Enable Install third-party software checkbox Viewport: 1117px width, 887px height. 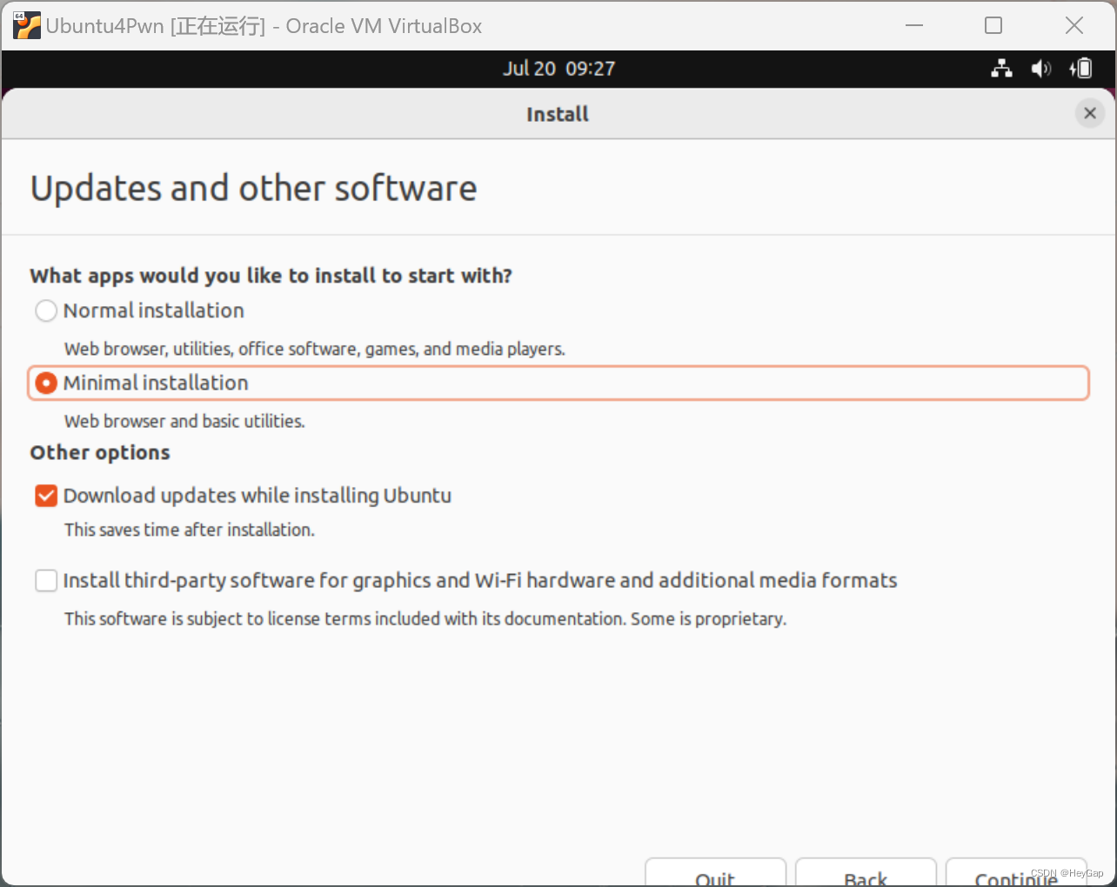tap(45, 580)
